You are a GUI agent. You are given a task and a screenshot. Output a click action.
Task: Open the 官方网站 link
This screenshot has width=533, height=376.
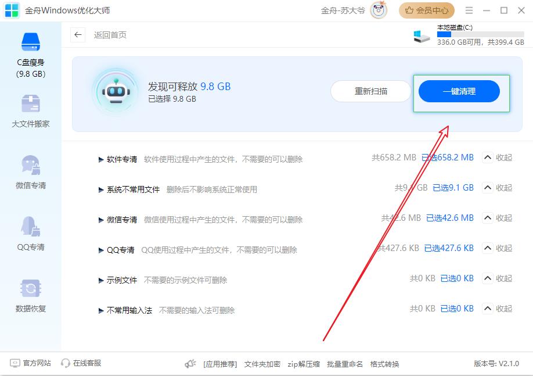coord(31,363)
